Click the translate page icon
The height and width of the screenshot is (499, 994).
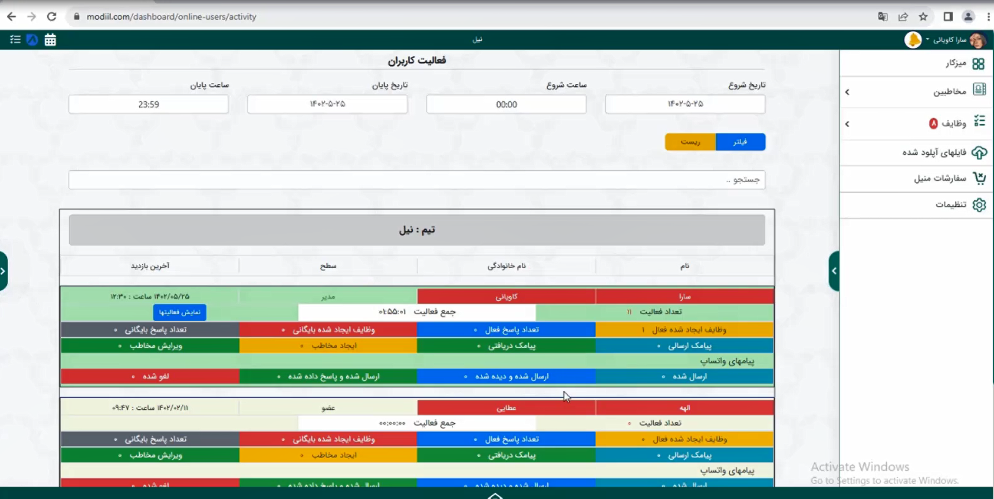[x=882, y=17]
